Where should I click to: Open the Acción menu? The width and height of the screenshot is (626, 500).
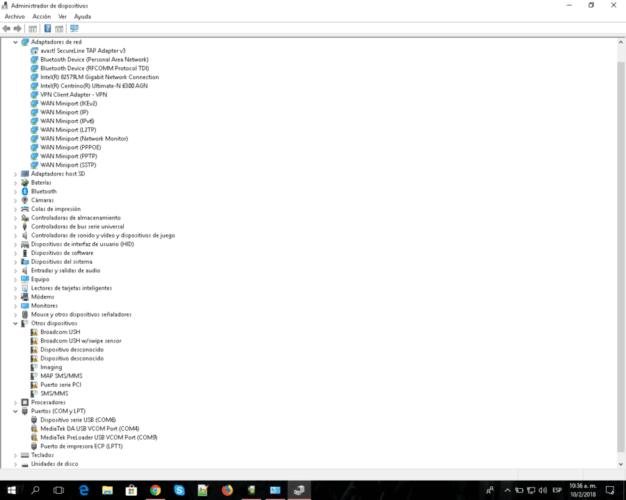[x=42, y=17]
